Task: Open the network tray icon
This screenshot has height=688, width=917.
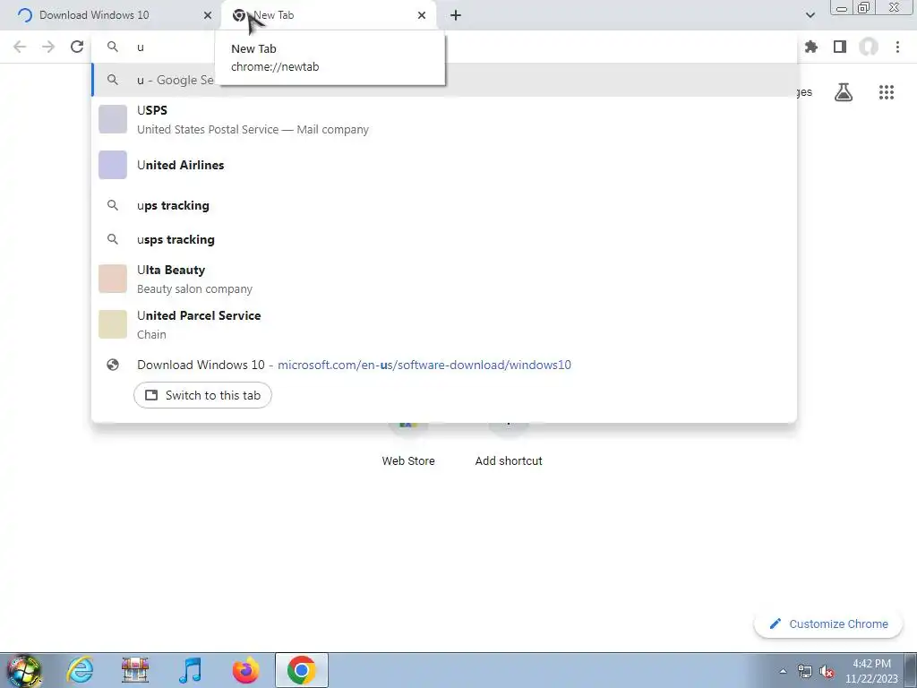Action: coord(805,671)
